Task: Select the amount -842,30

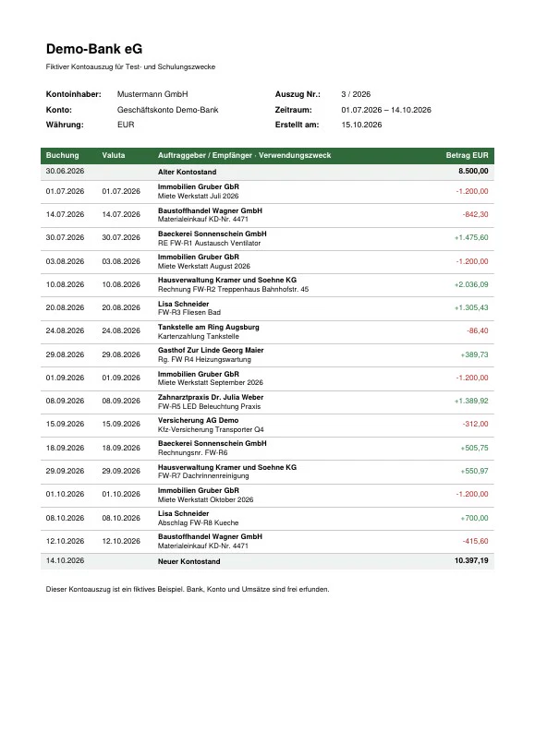Action: click(475, 214)
